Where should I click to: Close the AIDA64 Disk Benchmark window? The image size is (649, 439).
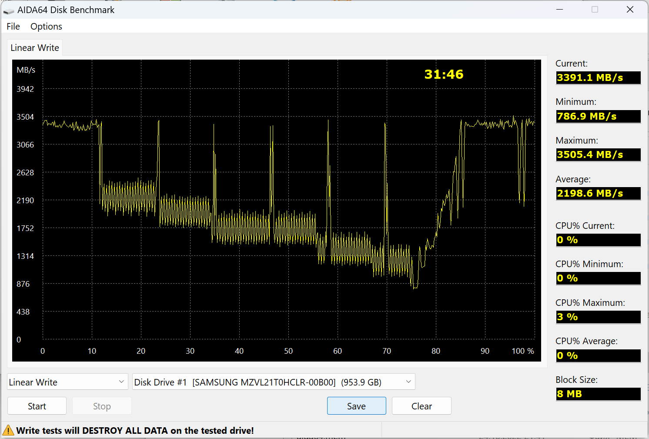point(630,10)
